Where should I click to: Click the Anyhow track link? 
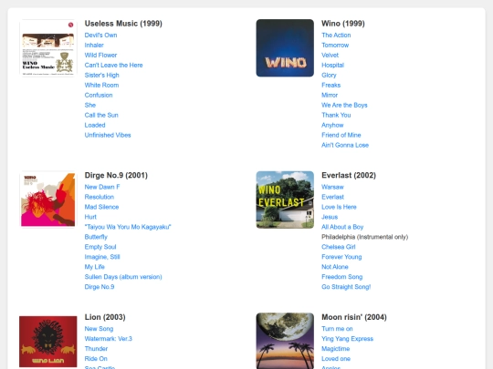point(332,125)
